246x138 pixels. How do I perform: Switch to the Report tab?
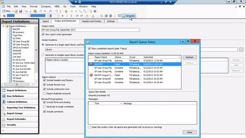[46, 21]
